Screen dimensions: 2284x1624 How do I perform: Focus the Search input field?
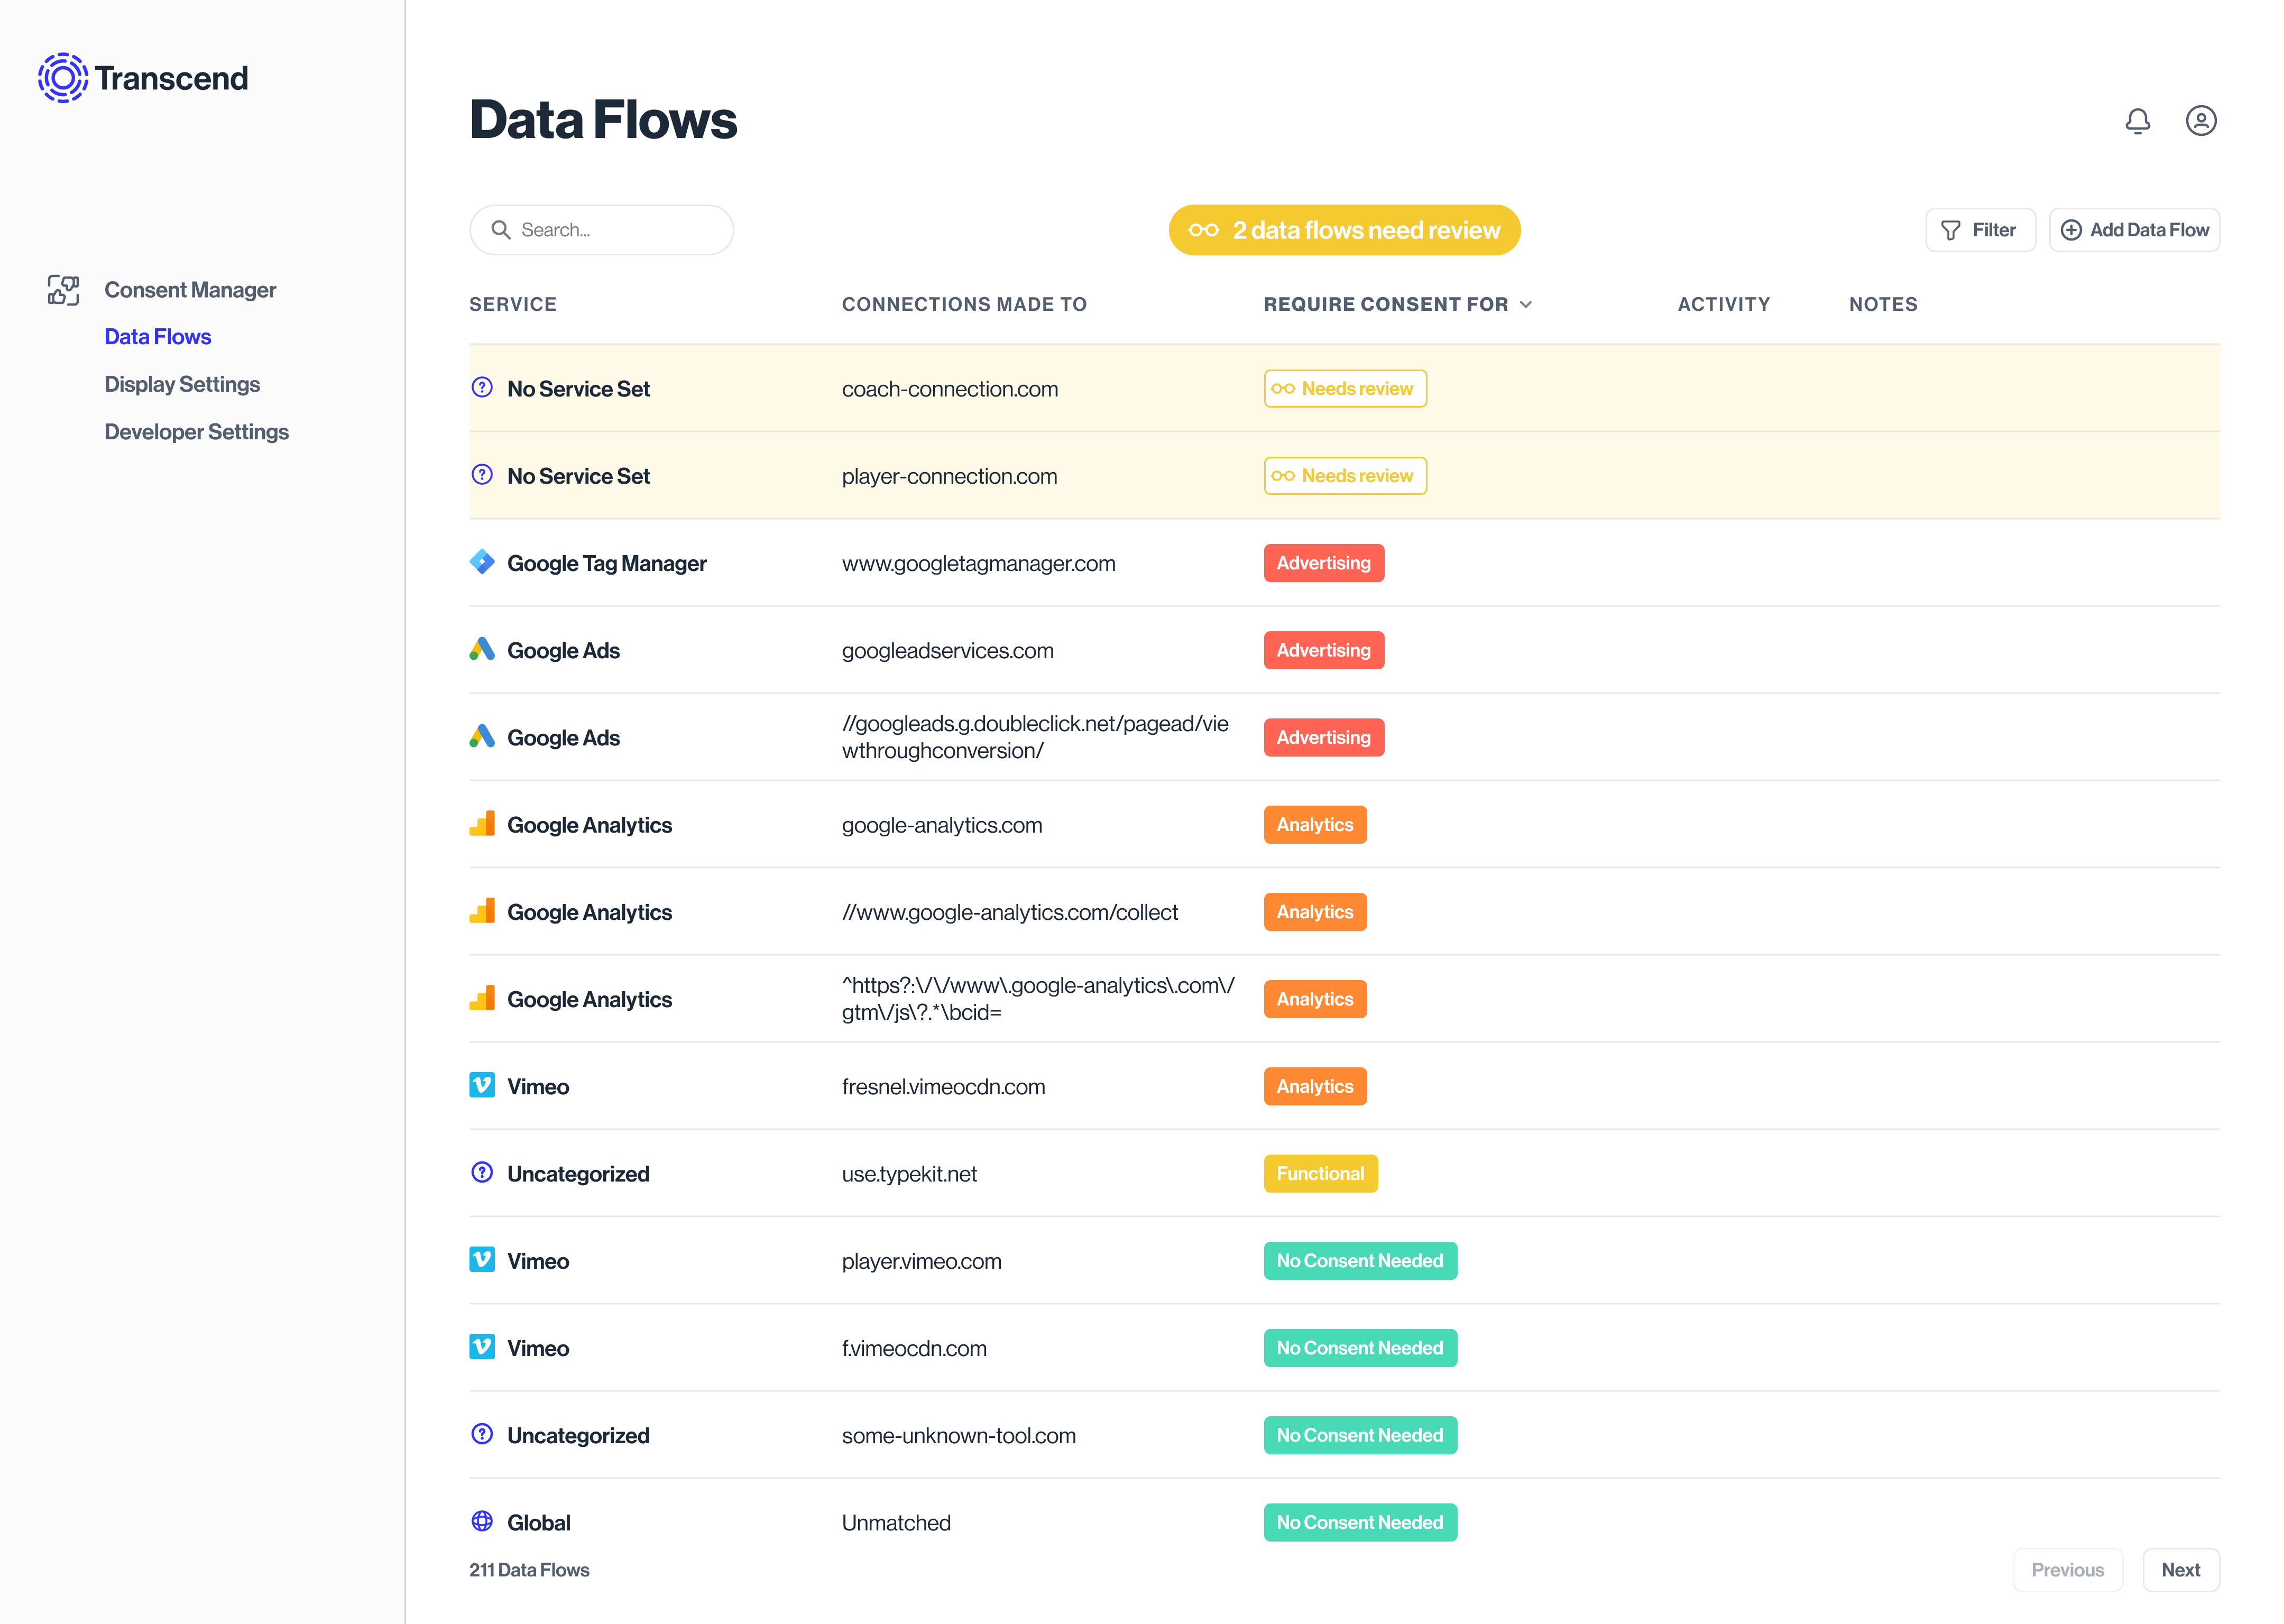tap(602, 230)
